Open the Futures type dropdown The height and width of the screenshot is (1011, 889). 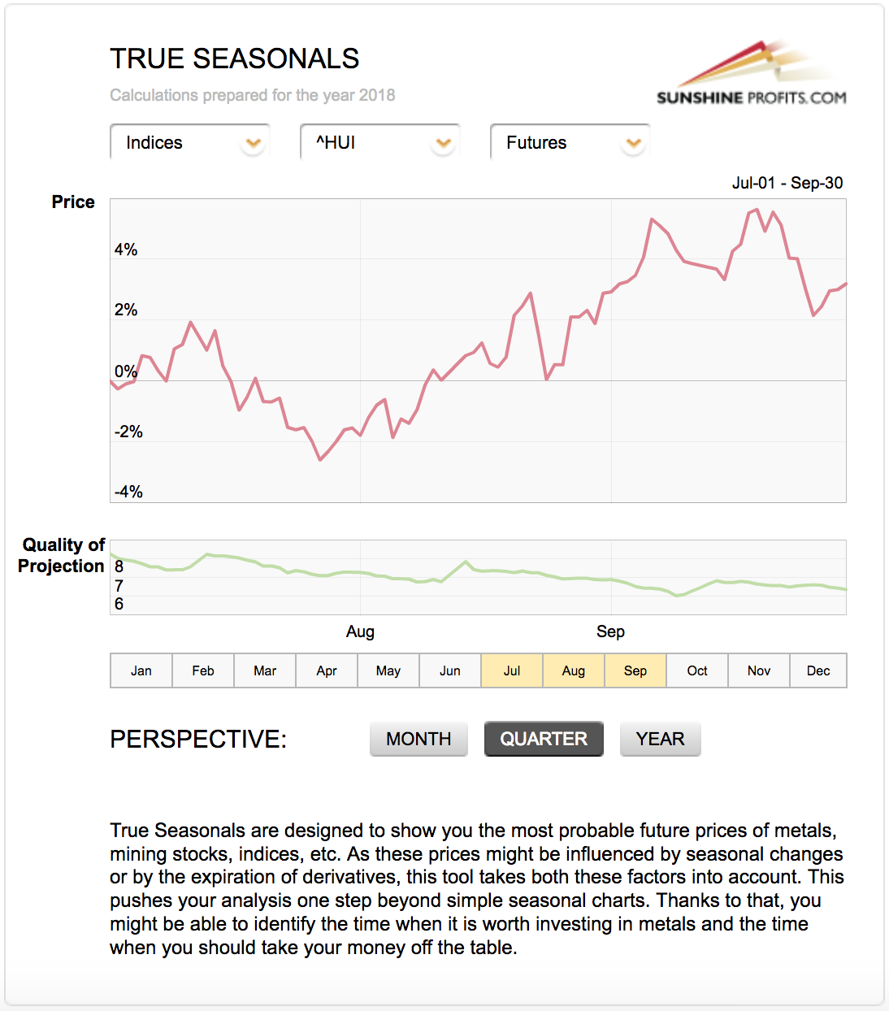tap(559, 143)
